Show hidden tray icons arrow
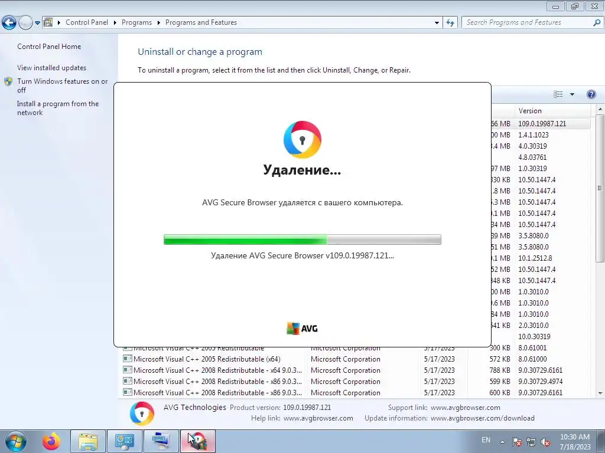This screenshot has height=453, width=605. (x=502, y=442)
